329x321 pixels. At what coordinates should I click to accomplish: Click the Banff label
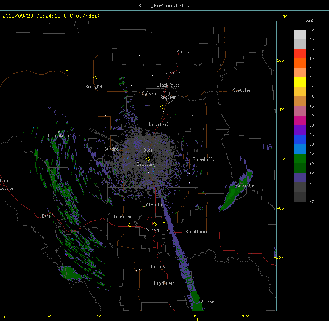47,216
